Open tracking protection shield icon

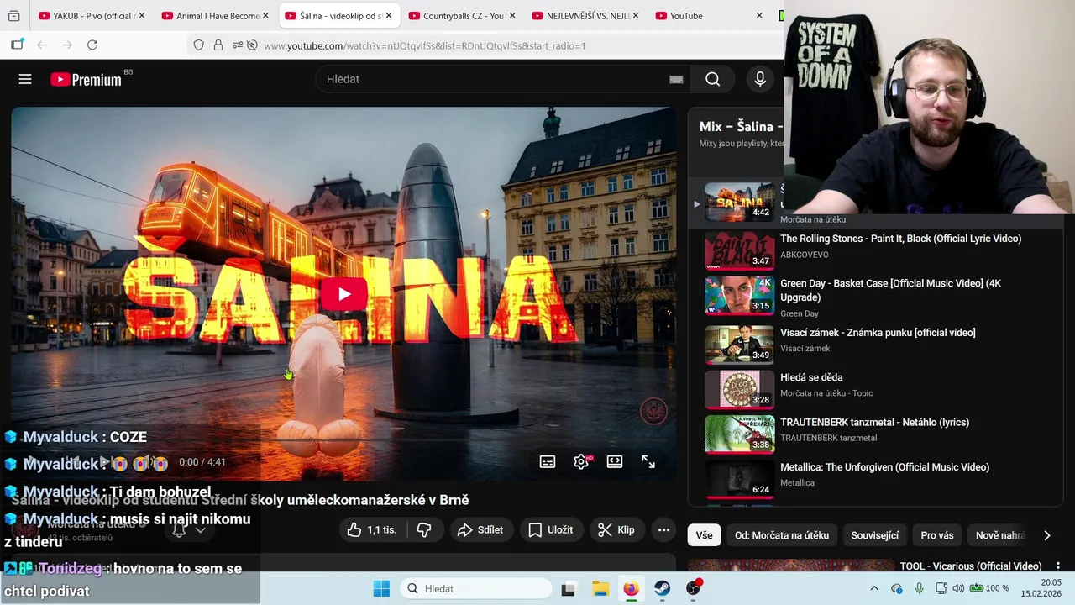[198, 45]
